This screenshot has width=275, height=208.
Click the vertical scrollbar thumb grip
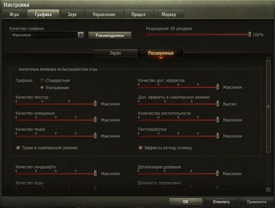click(x=268, y=106)
